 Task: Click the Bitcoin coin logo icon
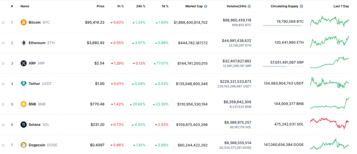tap(24, 22)
